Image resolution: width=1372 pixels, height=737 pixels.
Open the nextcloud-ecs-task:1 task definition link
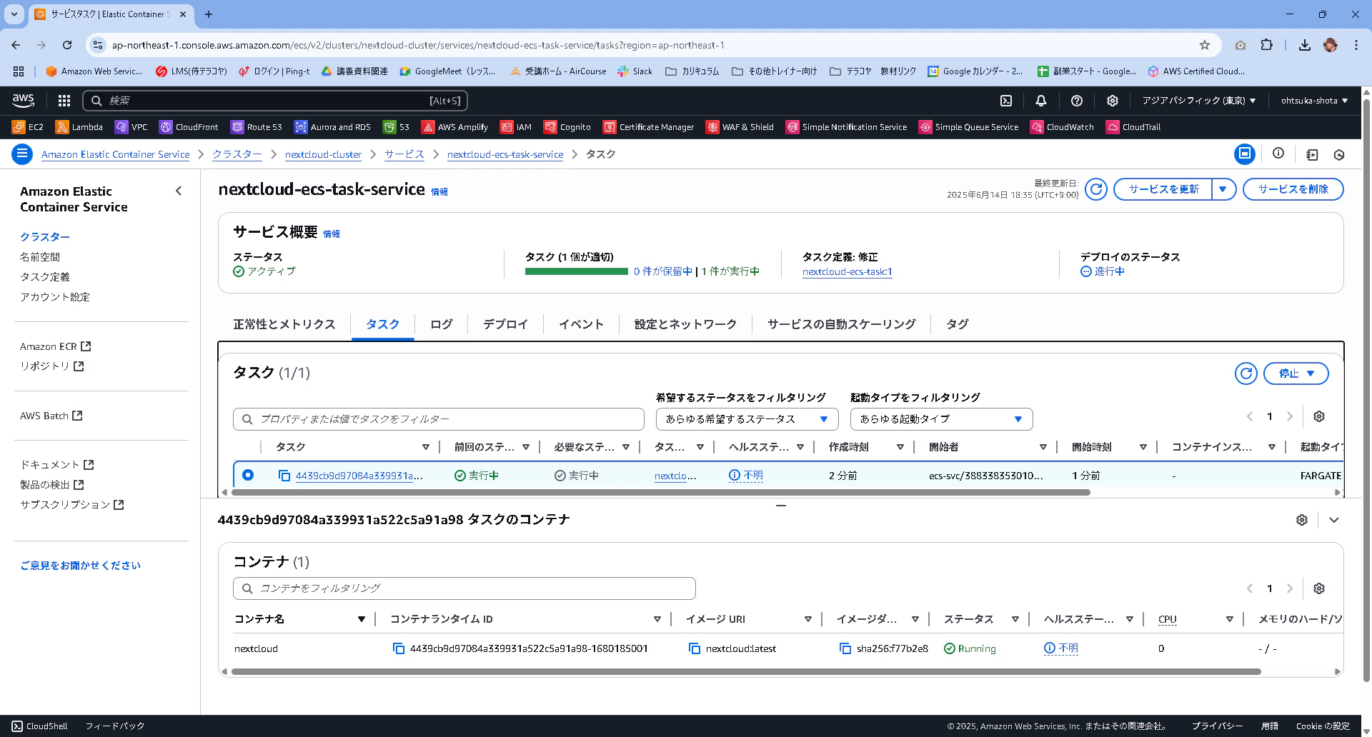[x=847, y=271]
